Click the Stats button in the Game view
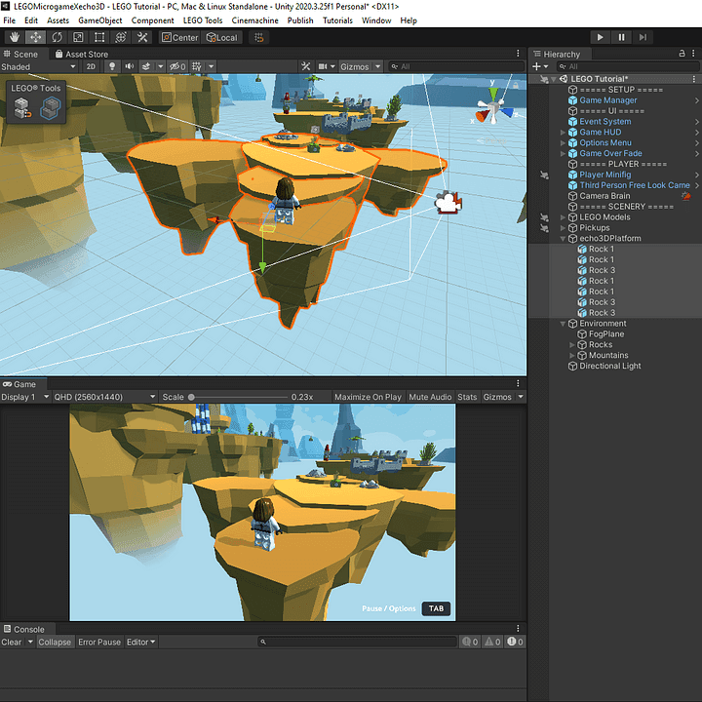 [467, 397]
